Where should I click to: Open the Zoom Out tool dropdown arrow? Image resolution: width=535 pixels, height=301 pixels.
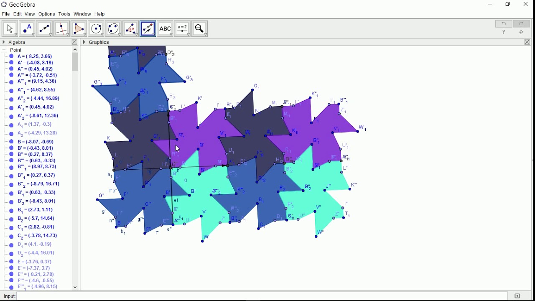[206, 35]
